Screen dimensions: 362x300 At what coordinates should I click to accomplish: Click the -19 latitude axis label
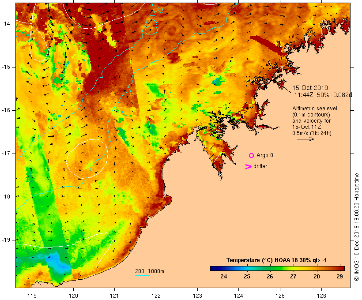6,240
